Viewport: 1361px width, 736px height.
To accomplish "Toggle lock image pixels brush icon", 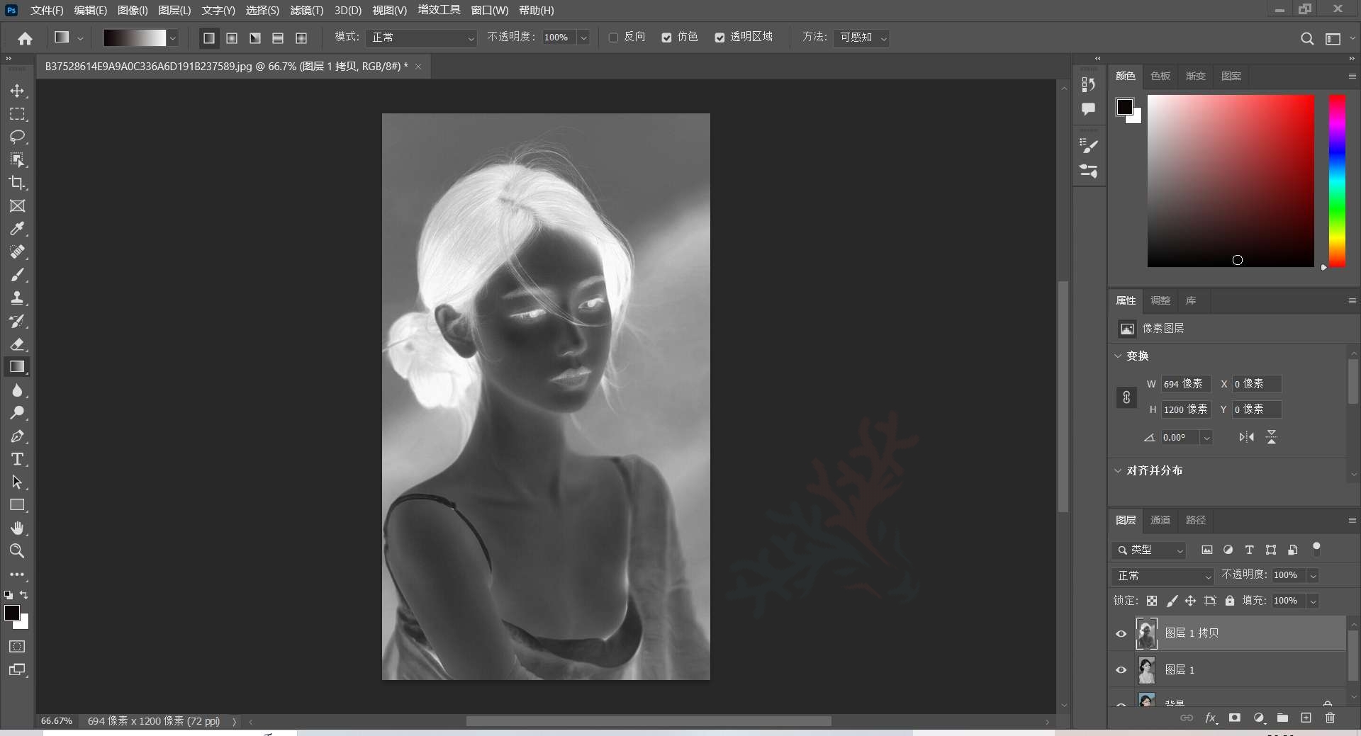I will (x=1172, y=601).
